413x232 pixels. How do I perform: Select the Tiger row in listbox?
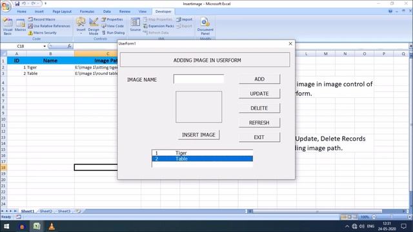click(202, 153)
